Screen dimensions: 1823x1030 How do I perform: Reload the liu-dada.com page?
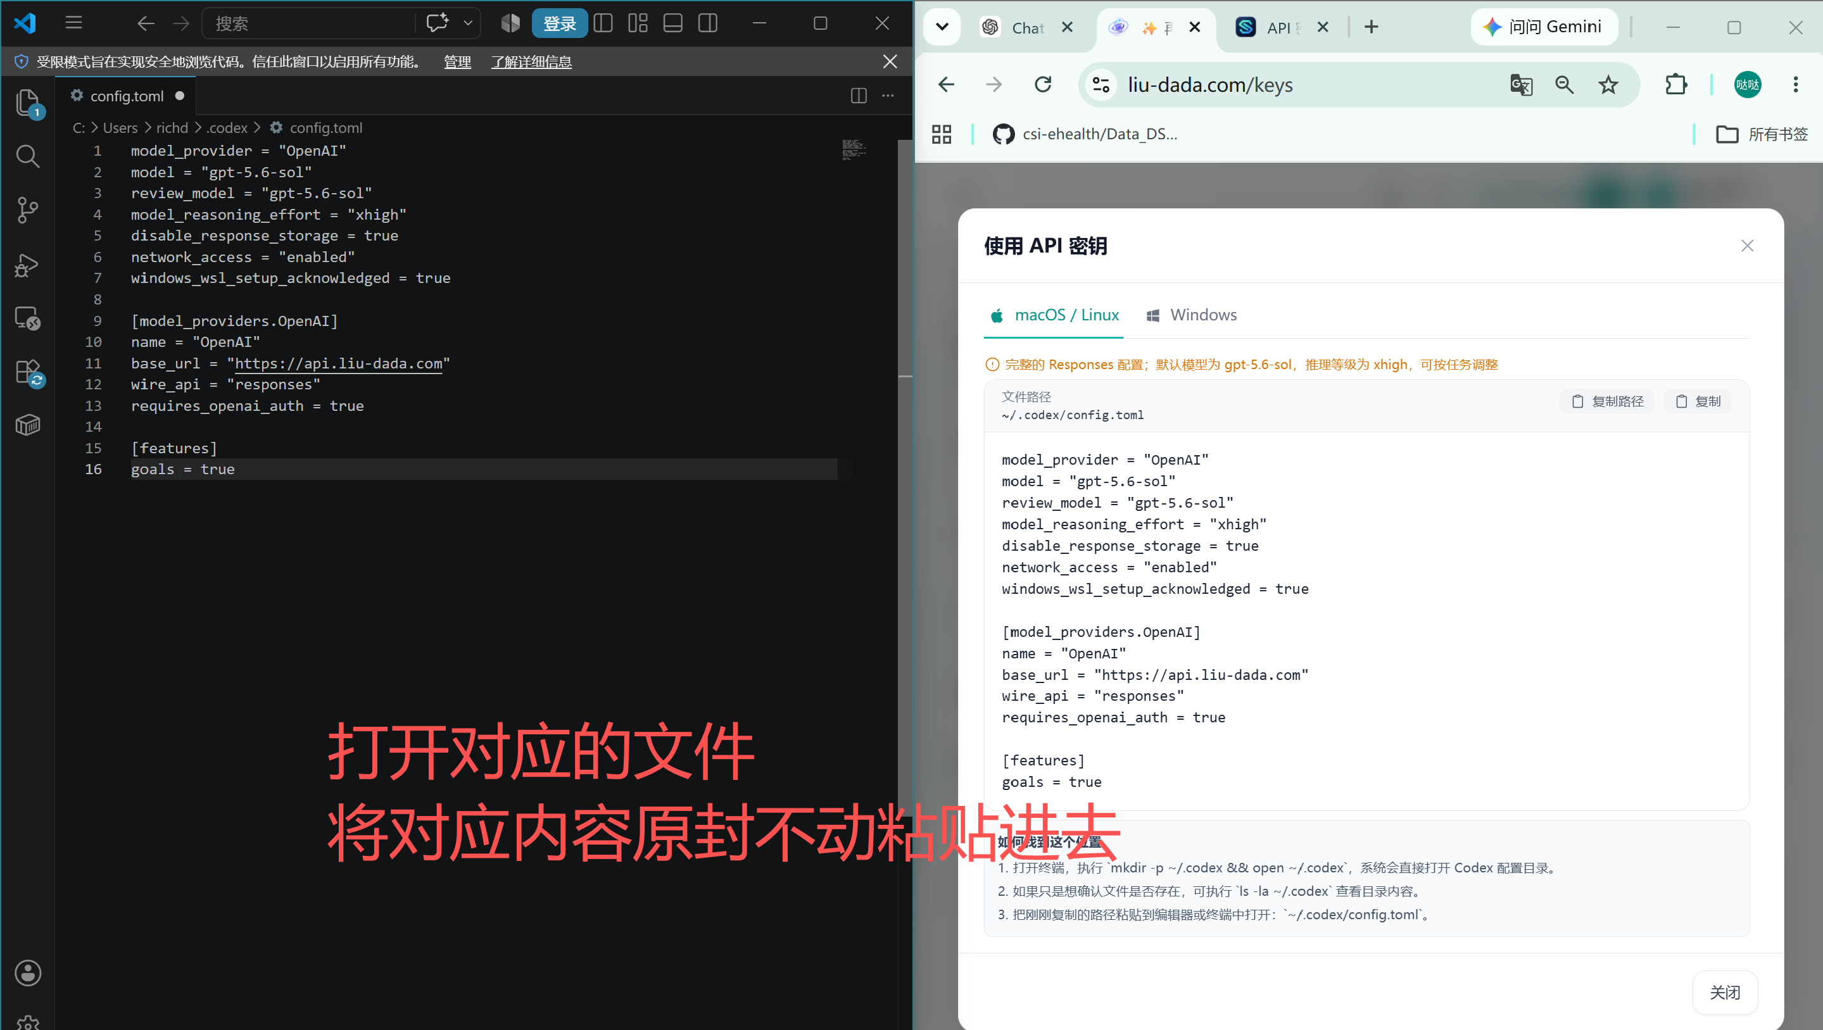point(1043,85)
